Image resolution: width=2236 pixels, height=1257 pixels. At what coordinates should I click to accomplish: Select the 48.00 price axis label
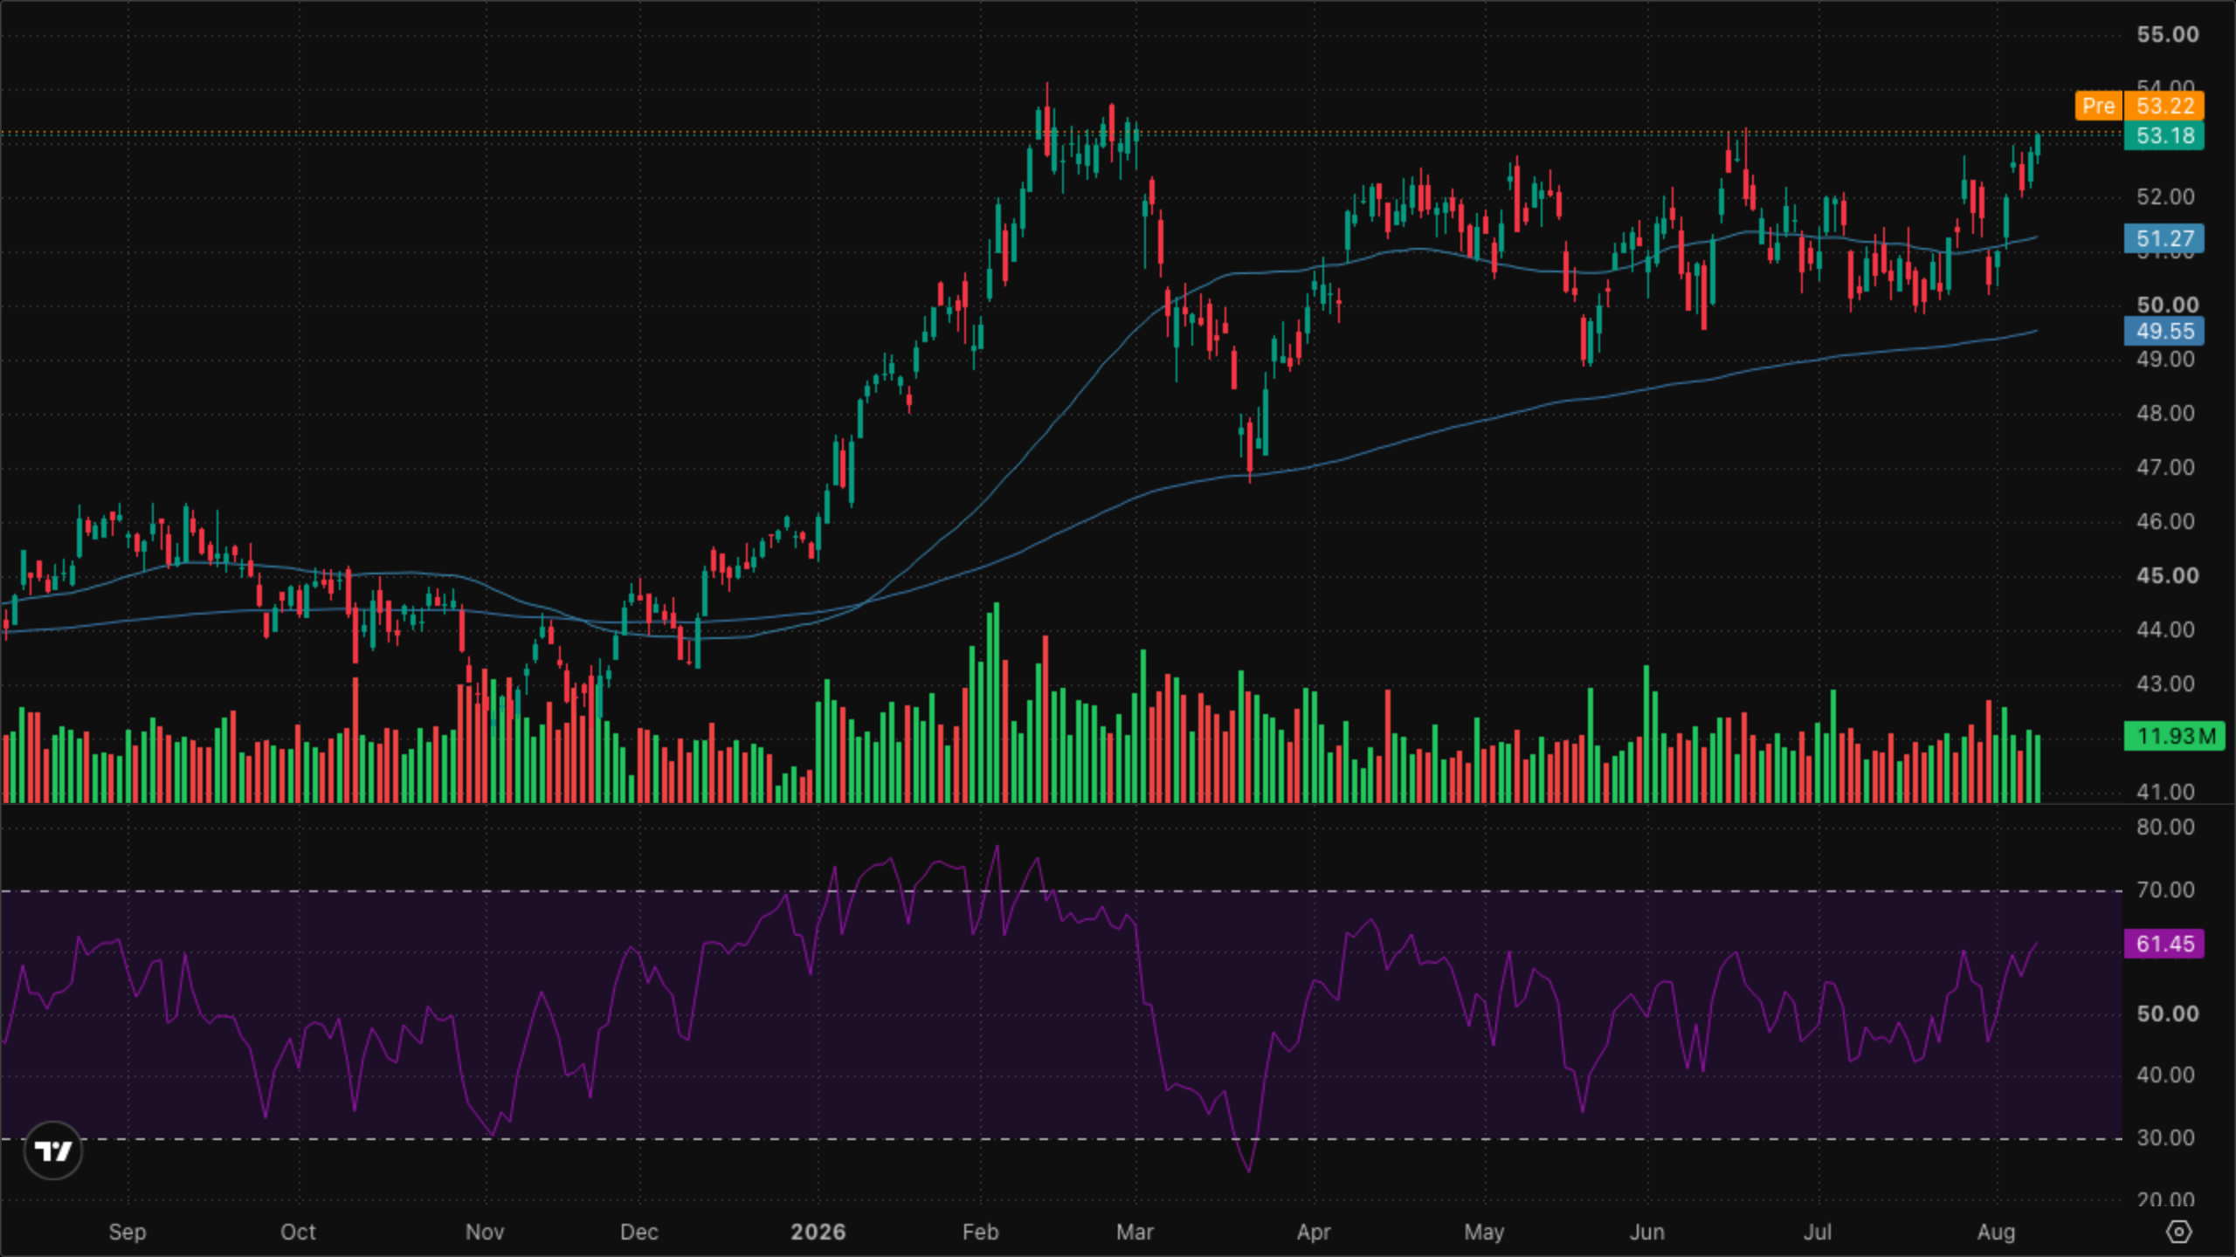pyautogui.click(x=2165, y=413)
